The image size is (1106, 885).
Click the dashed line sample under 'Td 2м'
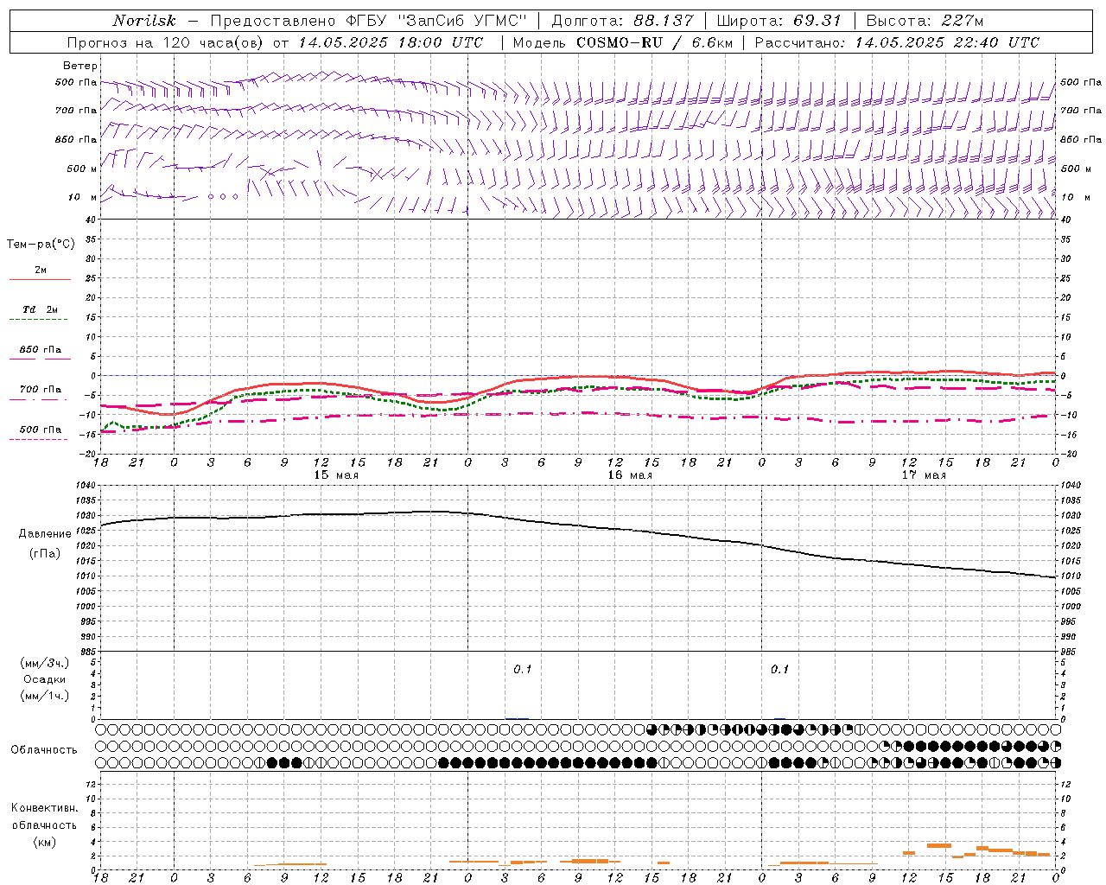[39, 320]
